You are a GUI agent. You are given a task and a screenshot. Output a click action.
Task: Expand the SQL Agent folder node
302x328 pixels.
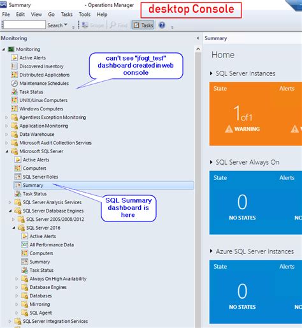[17, 313]
